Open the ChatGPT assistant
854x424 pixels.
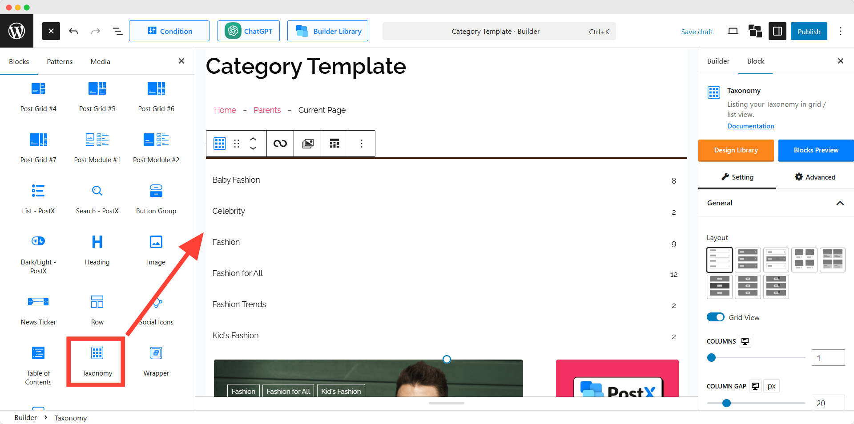click(249, 31)
